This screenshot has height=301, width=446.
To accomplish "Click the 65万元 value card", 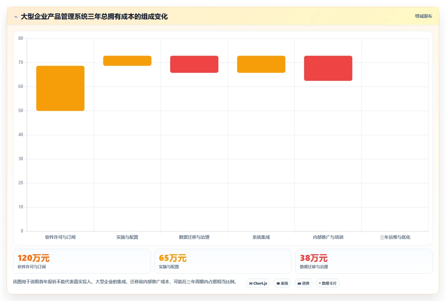I will pyautogui.click(x=223, y=261).
